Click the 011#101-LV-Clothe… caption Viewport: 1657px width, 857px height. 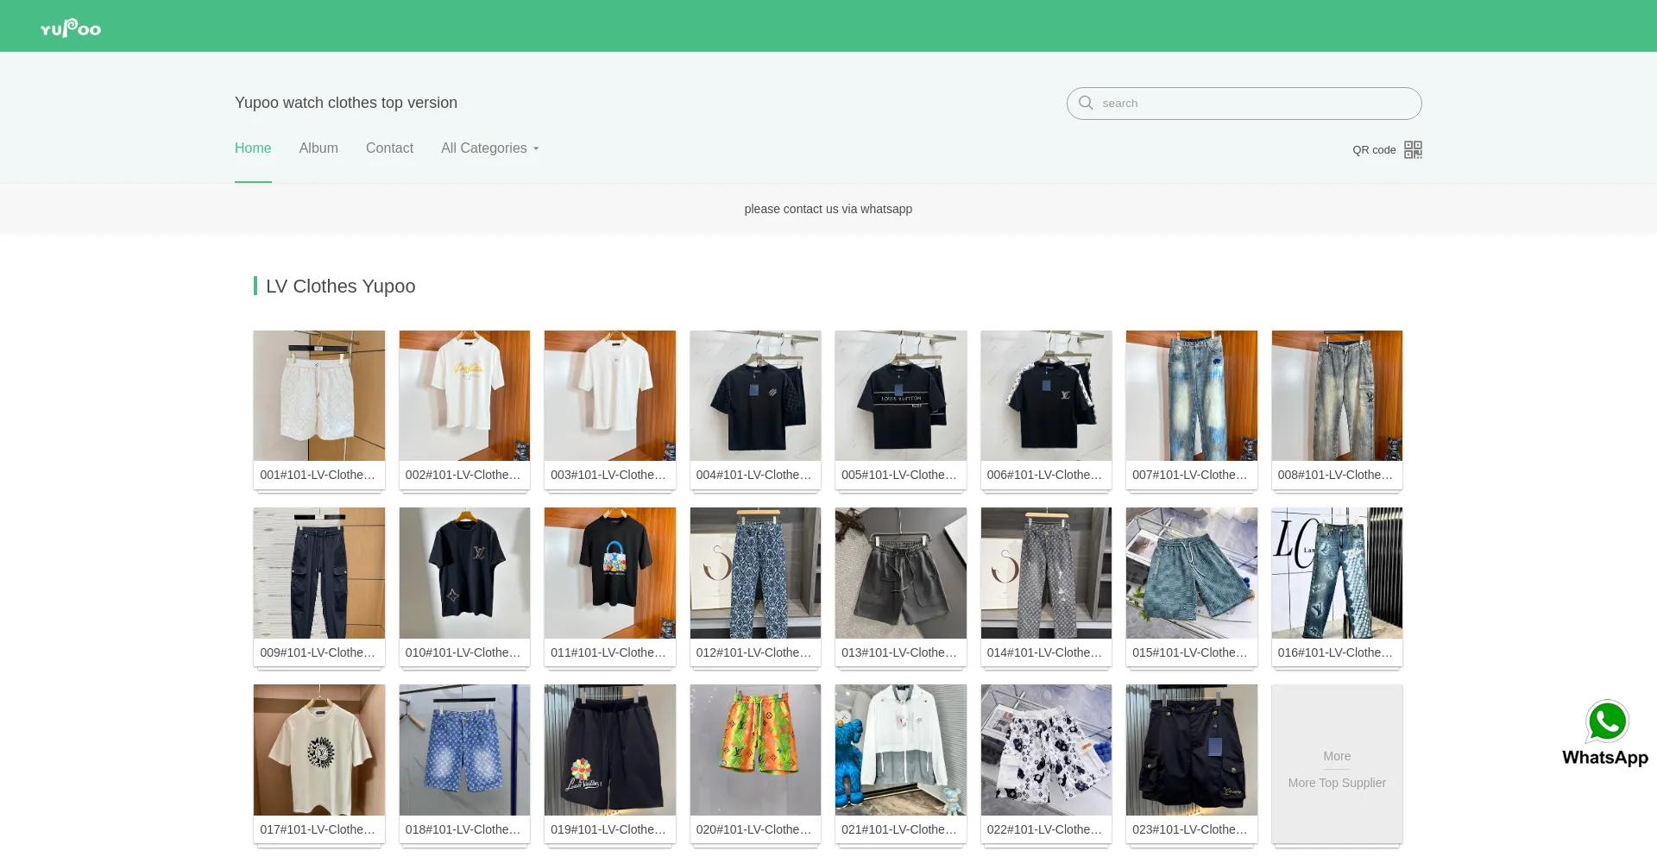coord(608,652)
